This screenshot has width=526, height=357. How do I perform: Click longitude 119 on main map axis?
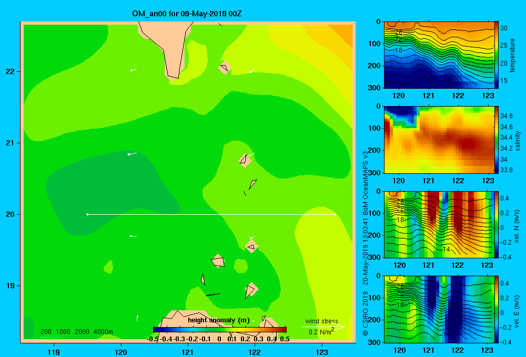pyautogui.click(x=54, y=352)
